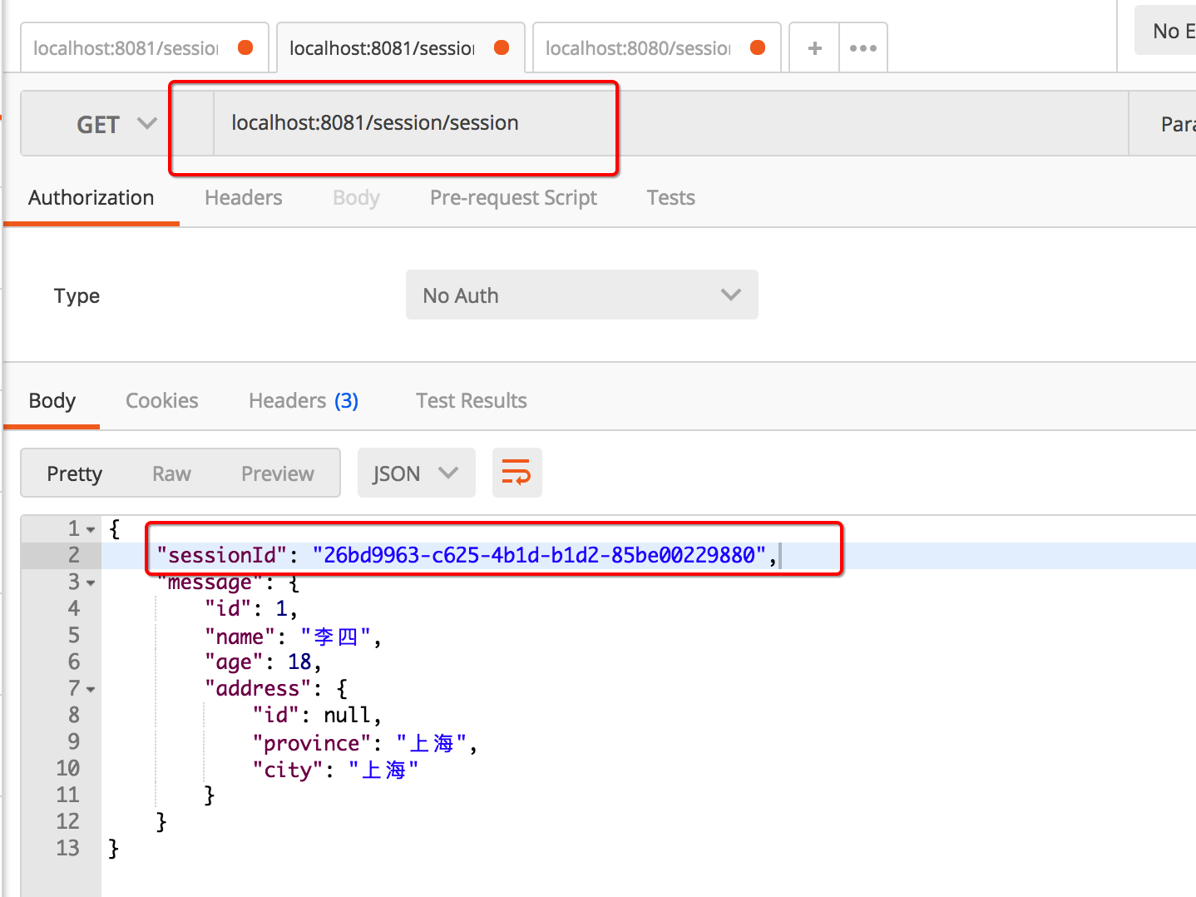Switch to the request Headers tab
Screen dimensions: 1196x897
point(243,198)
